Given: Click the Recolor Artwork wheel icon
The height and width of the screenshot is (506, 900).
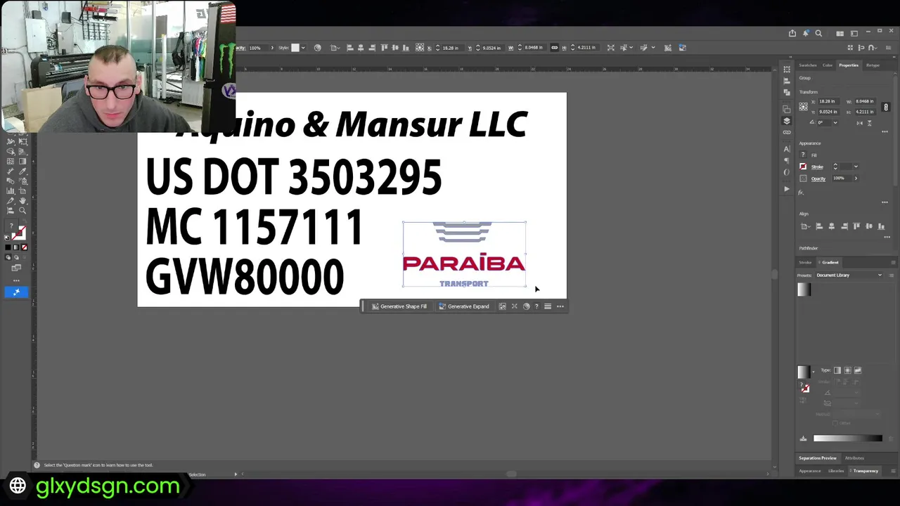Looking at the screenshot, I should (317, 48).
